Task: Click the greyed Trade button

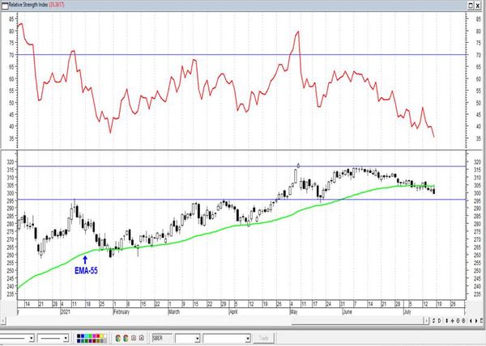Action: click(263, 338)
